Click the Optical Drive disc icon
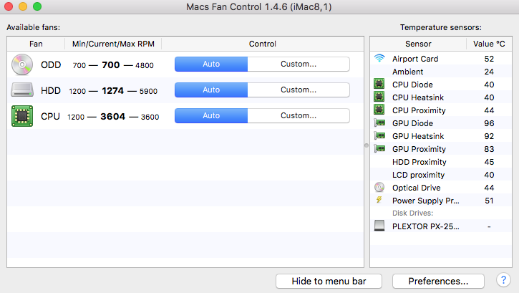 pos(379,188)
